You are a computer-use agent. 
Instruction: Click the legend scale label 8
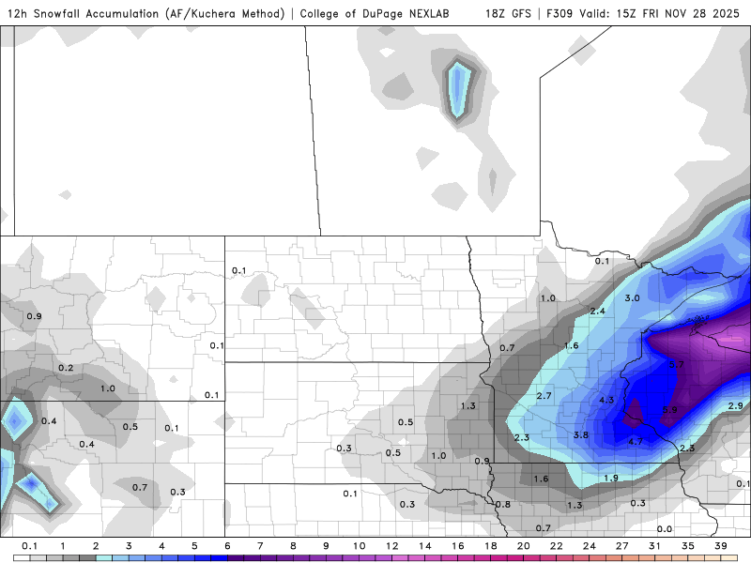pos(293,546)
